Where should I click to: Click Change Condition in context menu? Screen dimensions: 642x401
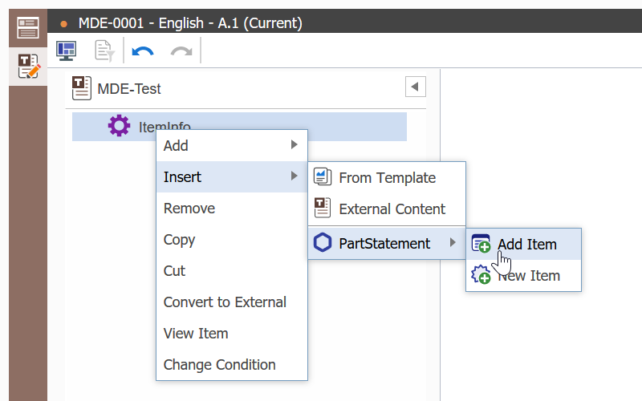click(219, 364)
